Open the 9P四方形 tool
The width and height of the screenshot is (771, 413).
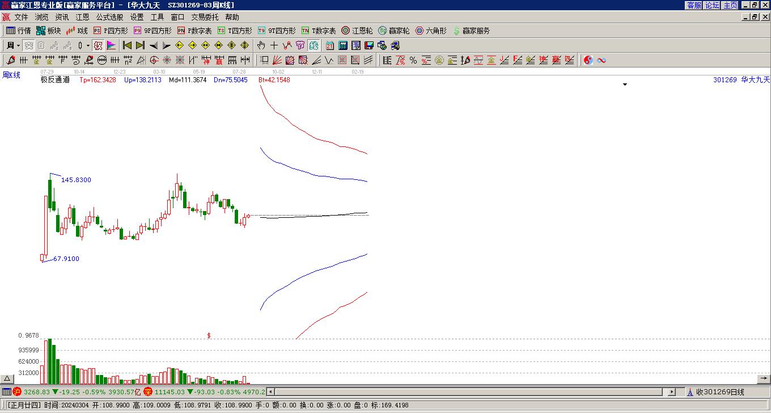tap(152, 31)
